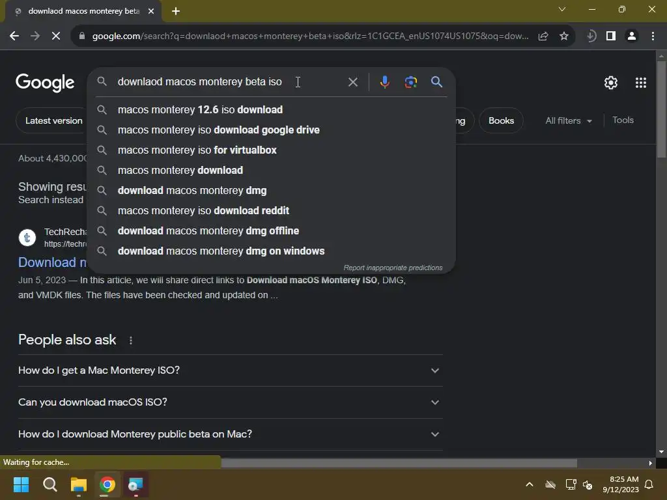Click inside the Google search text field

230,81
